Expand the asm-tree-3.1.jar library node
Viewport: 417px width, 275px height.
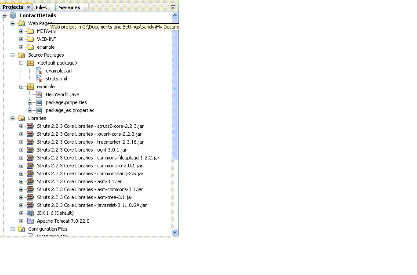[x=21, y=198]
